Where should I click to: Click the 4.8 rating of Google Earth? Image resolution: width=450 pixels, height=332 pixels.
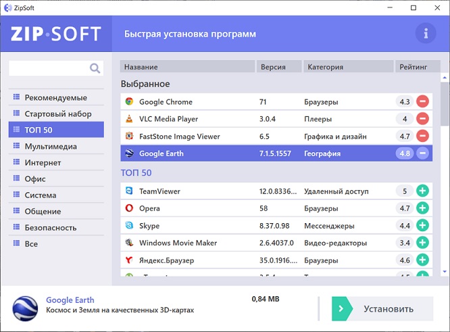404,153
